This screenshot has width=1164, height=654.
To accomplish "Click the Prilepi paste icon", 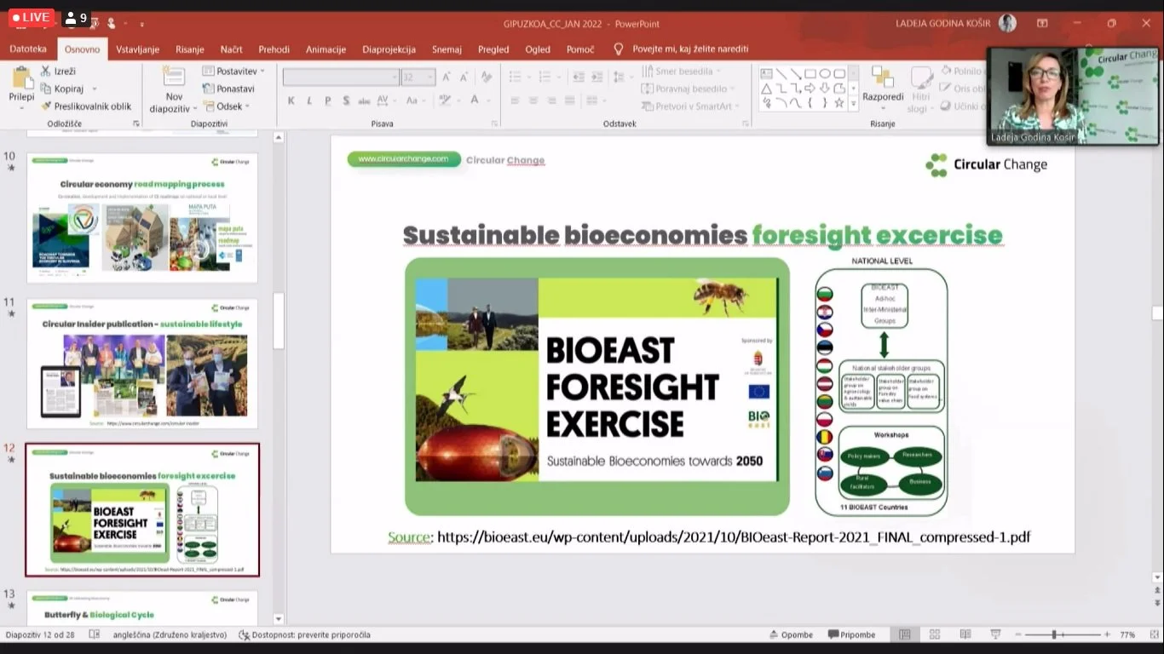I will [21, 78].
